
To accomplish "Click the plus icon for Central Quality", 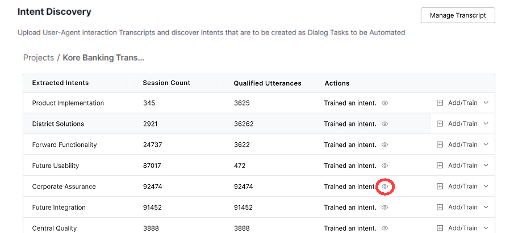I will (440, 228).
